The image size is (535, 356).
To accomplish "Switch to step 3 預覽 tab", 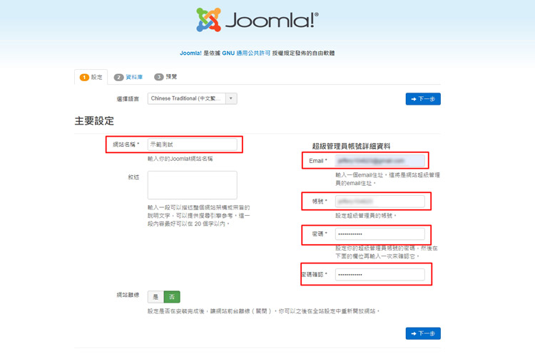I will pos(165,77).
